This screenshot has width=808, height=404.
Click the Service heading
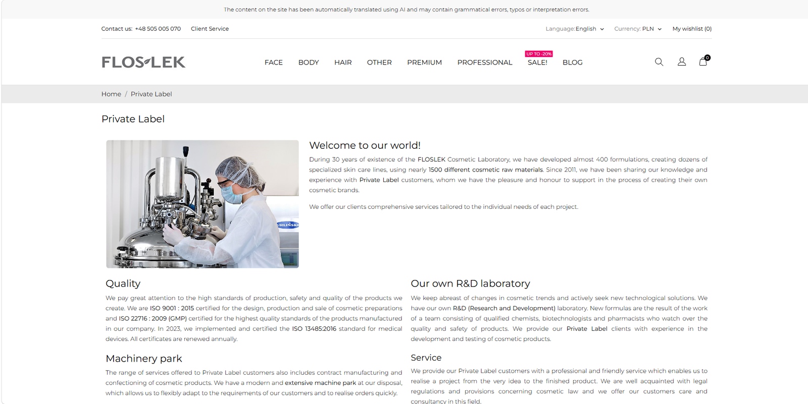click(x=426, y=358)
